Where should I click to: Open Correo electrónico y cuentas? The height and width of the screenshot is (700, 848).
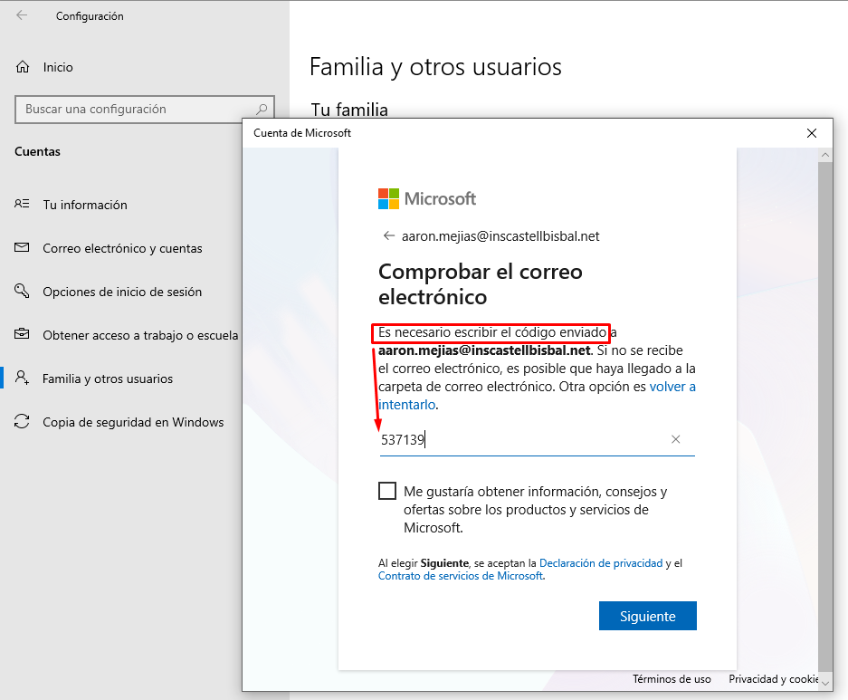click(x=122, y=248)
